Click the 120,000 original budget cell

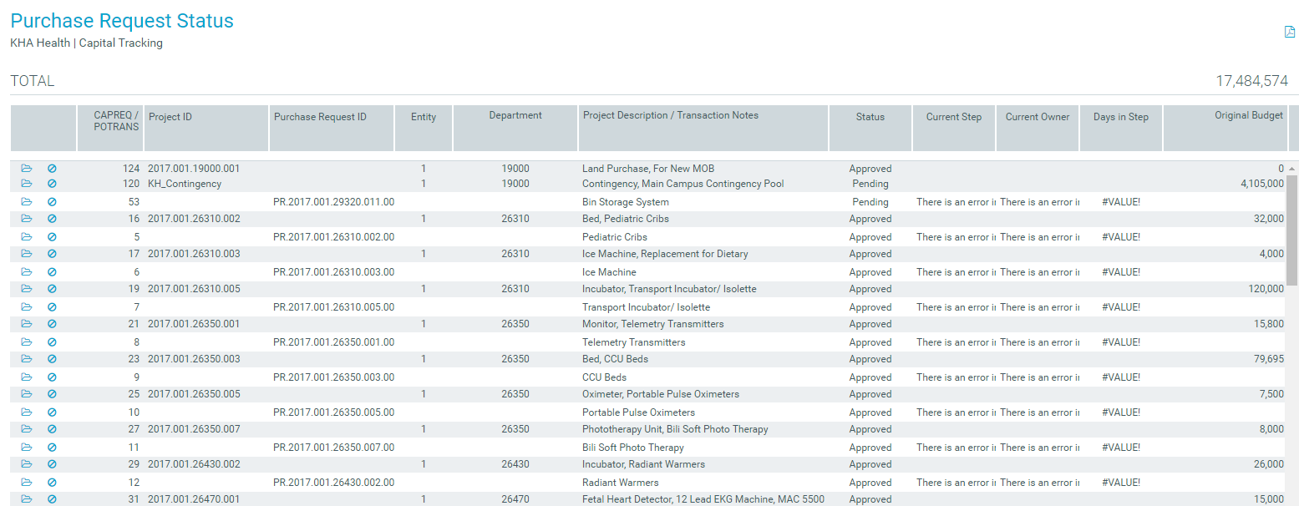tap(1266, 289)
